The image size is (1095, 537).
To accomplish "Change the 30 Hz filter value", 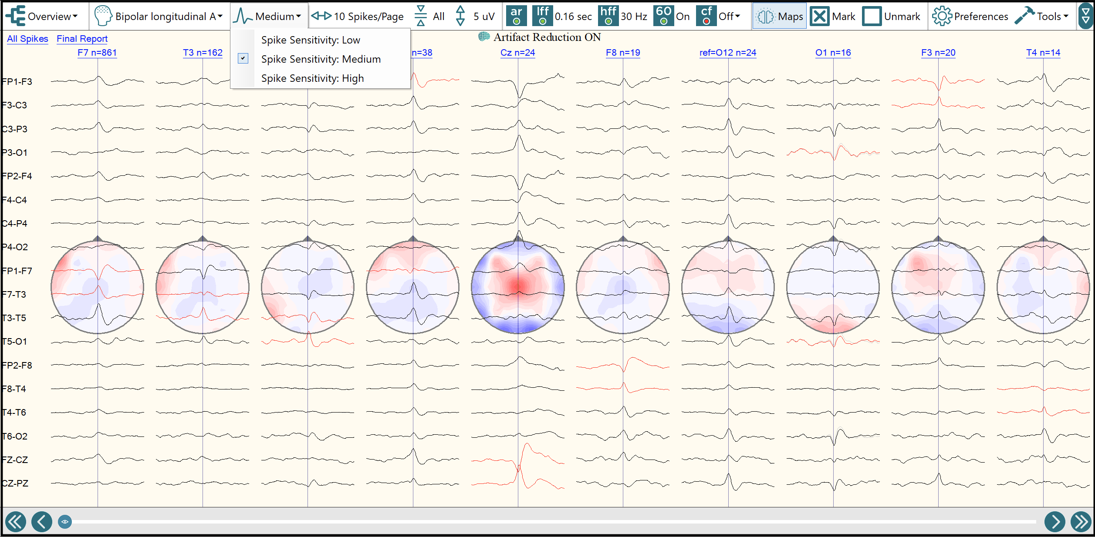I will point(634,17).
